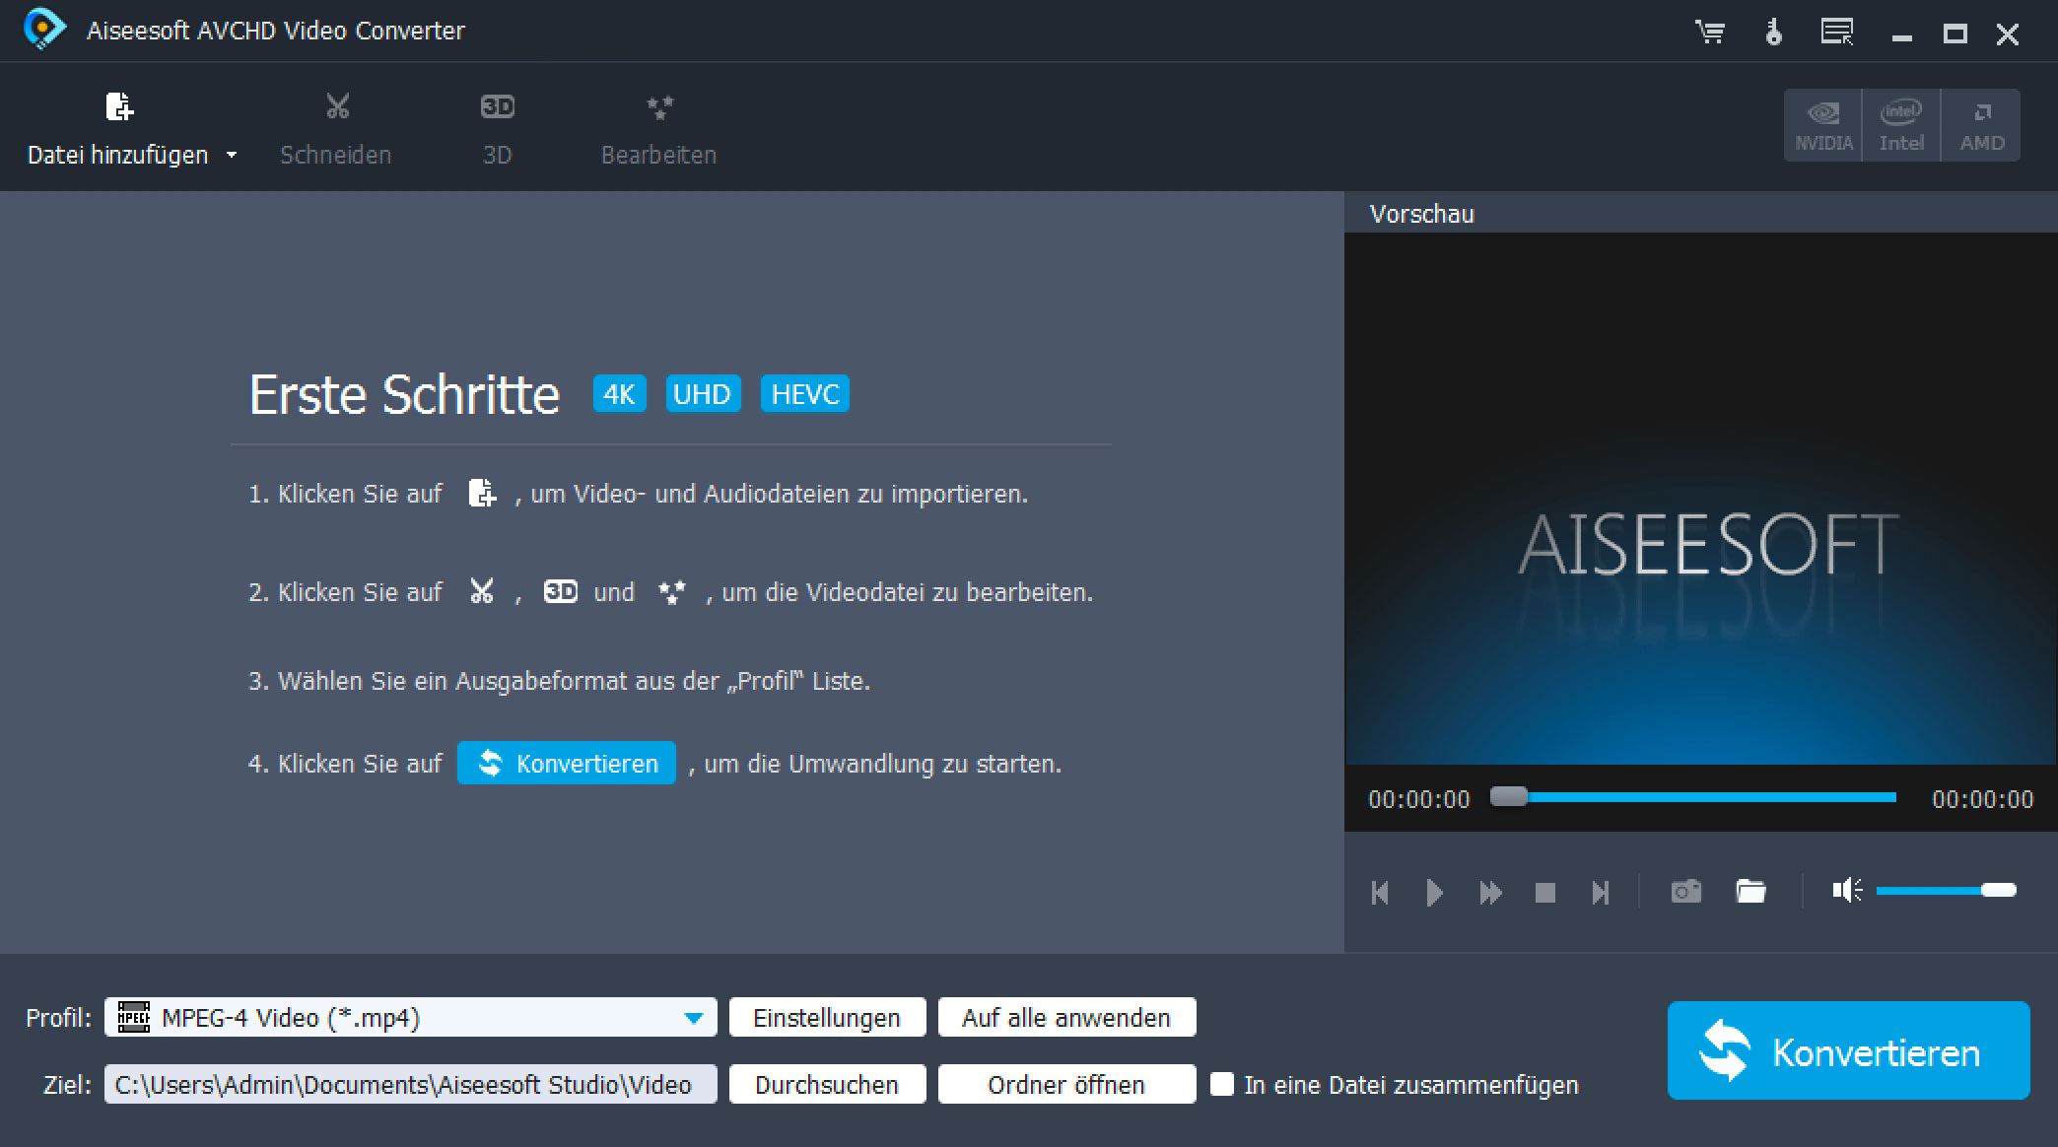Open the menu icon in title bar
This screenshot has width=2058, height=1147.
click(1836, 33)
